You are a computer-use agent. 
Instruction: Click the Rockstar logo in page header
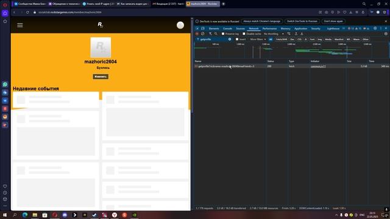[100, 24]
